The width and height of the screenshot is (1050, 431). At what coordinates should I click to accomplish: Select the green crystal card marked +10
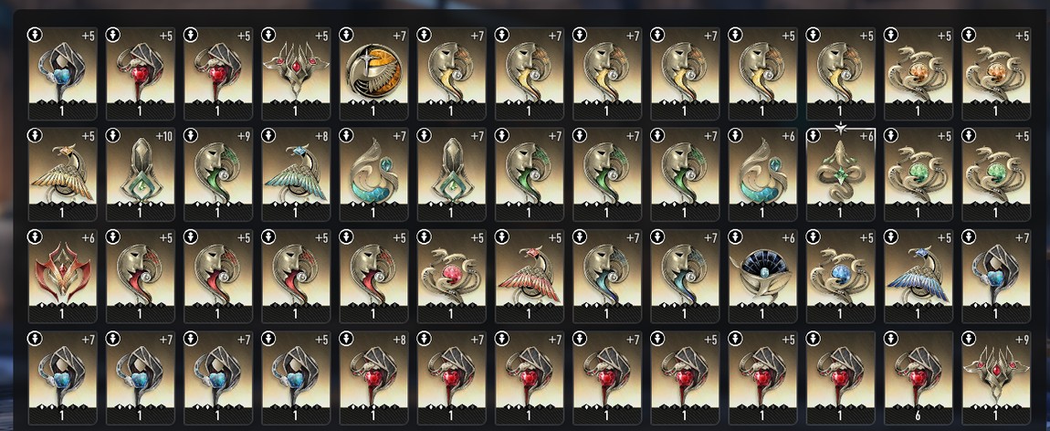[x=140, y=174]
